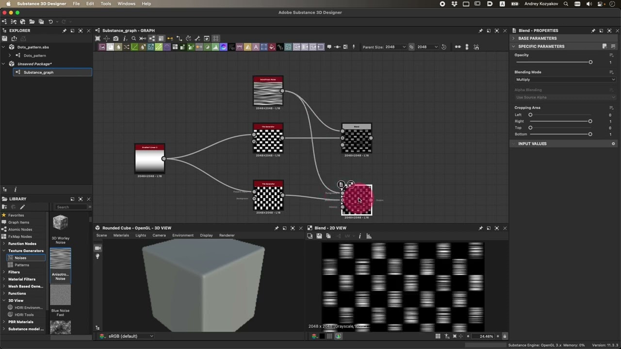Screen dimensions: 621x349
Task: Click the vertical align nodes icon
Action: point(467,47)
